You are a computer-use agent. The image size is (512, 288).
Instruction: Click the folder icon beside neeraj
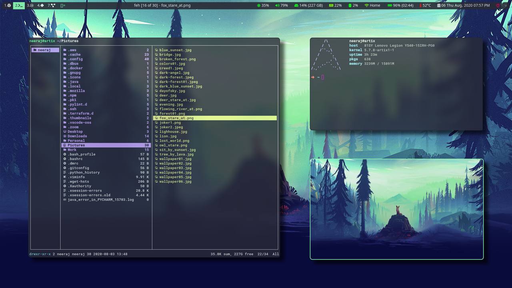35,50
